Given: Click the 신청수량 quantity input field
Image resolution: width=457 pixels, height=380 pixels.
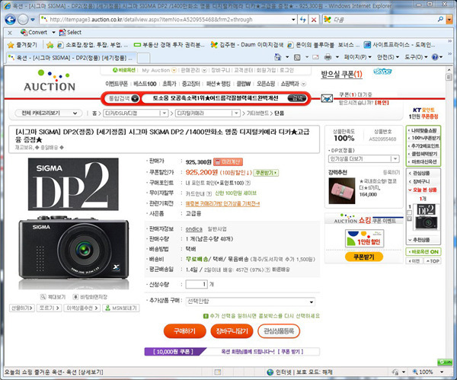Looking at the screenshot, I should [197, 284].
